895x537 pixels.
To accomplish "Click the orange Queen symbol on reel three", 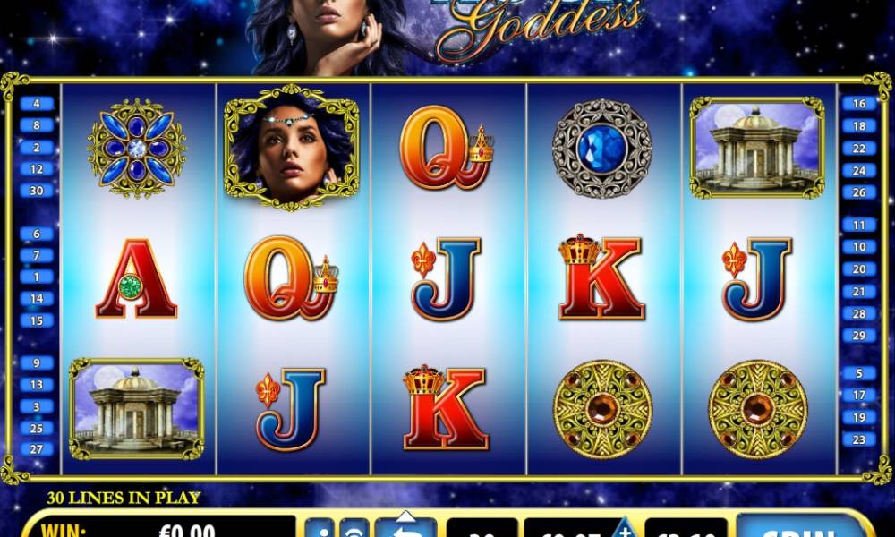I will pyautogui.click(x=447, y=148).
